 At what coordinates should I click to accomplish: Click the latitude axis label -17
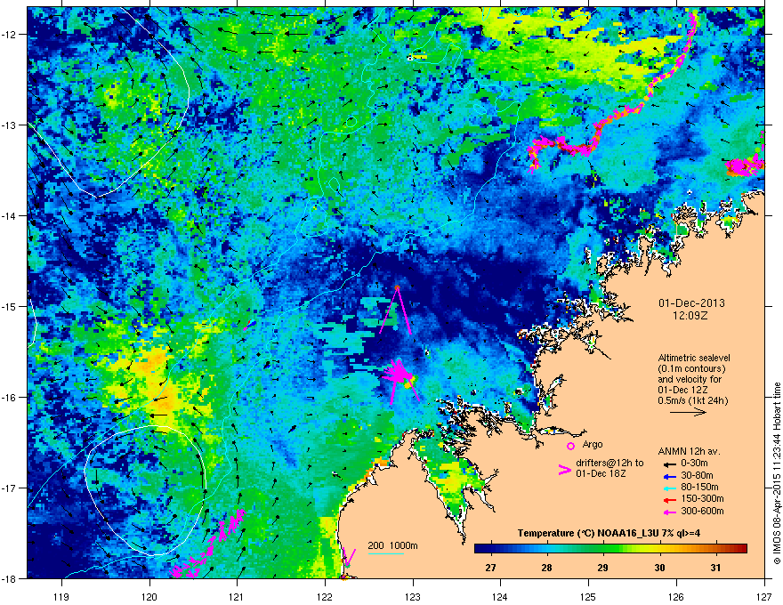click(x=10, y=488)
